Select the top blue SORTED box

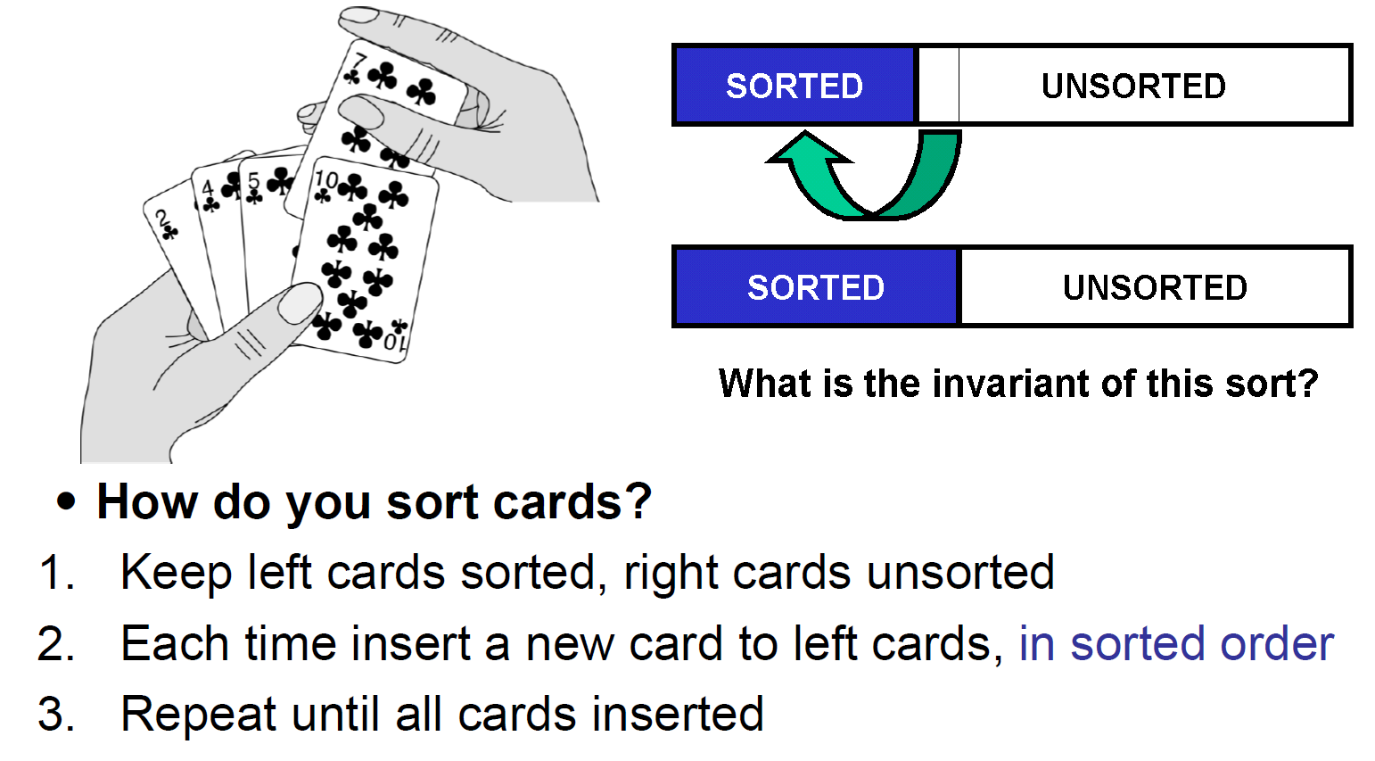coord(795,86)
